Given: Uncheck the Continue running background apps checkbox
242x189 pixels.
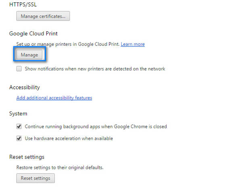Looking at the screenshot, I should (x=19, y=126).
